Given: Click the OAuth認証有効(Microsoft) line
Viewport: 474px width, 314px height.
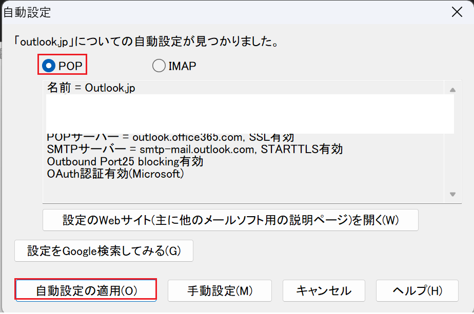Looking at the screenshot, I should pos(115,174).
